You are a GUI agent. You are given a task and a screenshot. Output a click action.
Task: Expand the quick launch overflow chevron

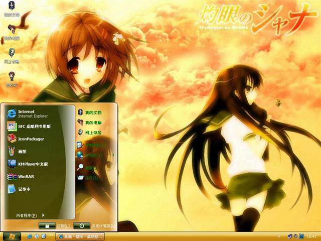click(x=51, y=235)
